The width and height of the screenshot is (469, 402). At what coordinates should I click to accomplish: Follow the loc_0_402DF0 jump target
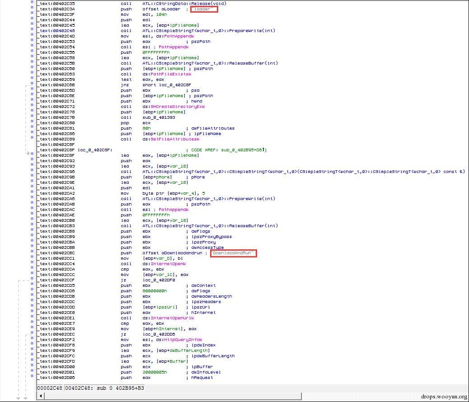coord(159,280)
